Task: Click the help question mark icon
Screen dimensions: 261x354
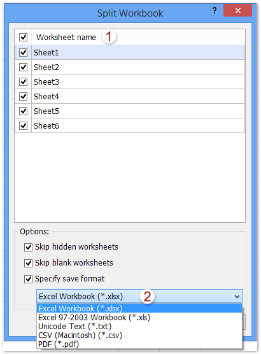Action: click(215, 10)
